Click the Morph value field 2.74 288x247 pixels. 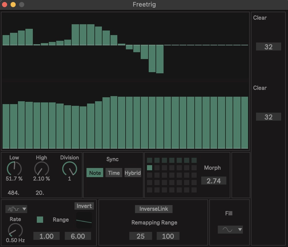click(x=214, y=181)
